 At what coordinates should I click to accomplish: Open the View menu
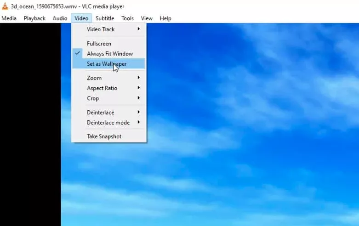pos(147,18)
